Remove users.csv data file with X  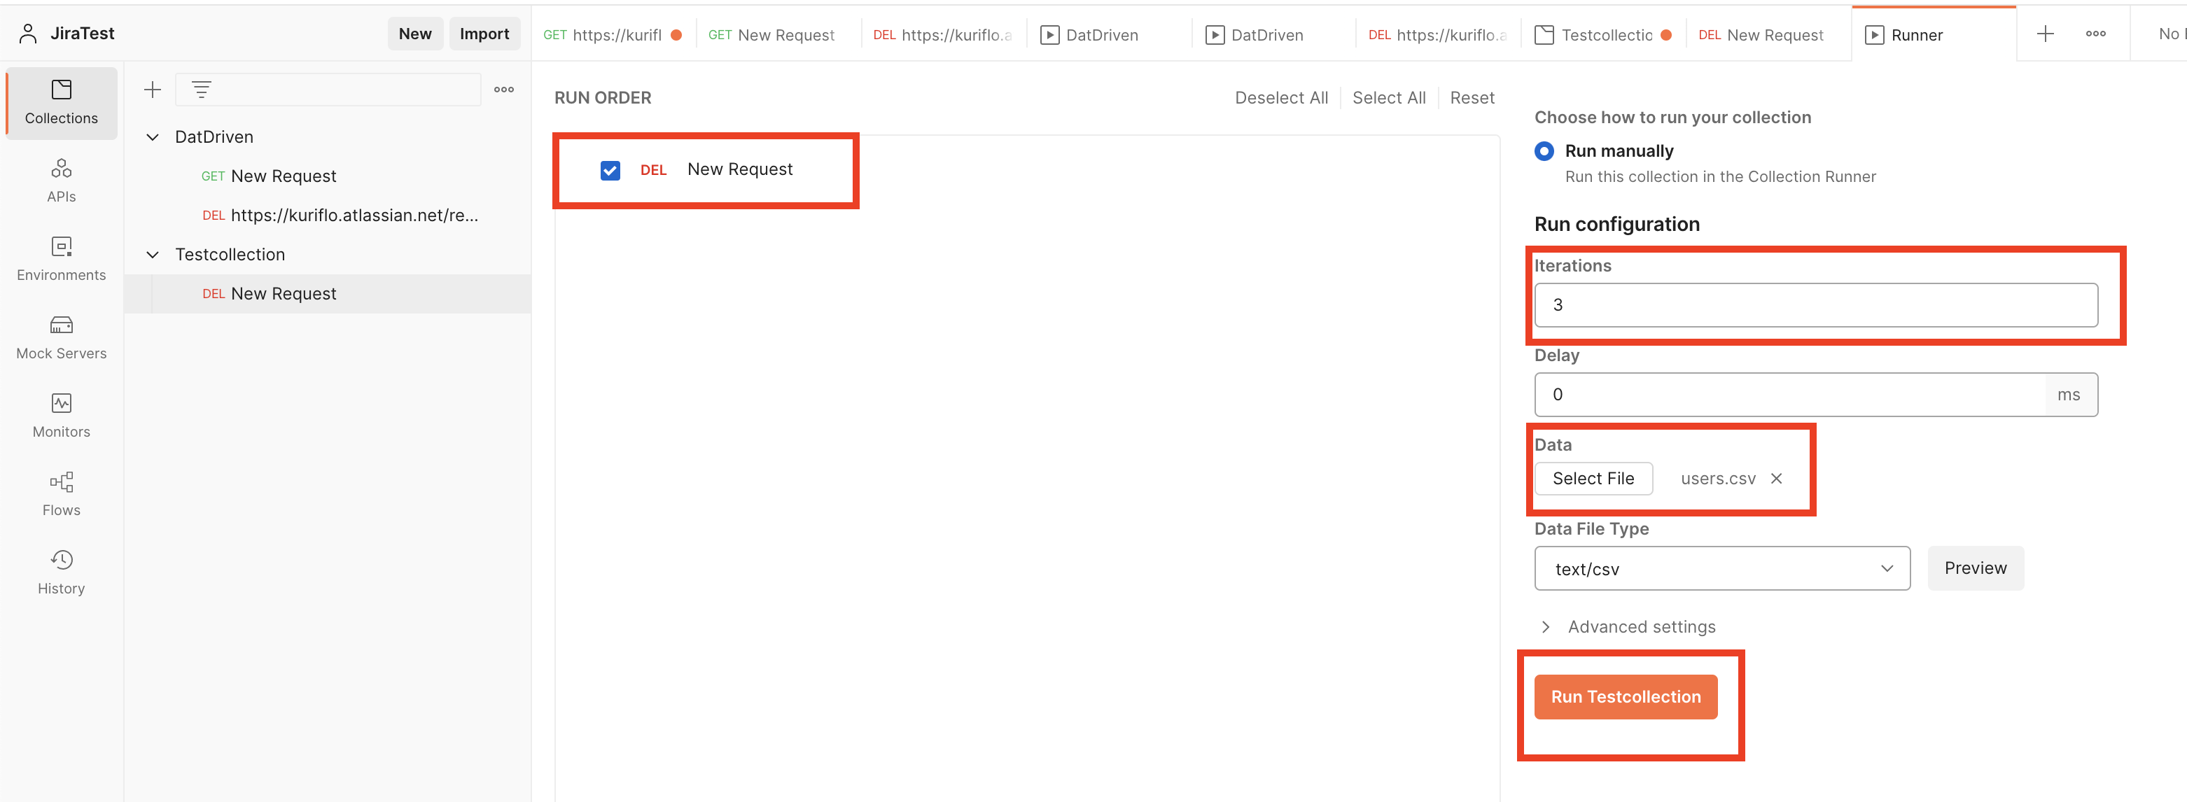tap(1775, 479)
